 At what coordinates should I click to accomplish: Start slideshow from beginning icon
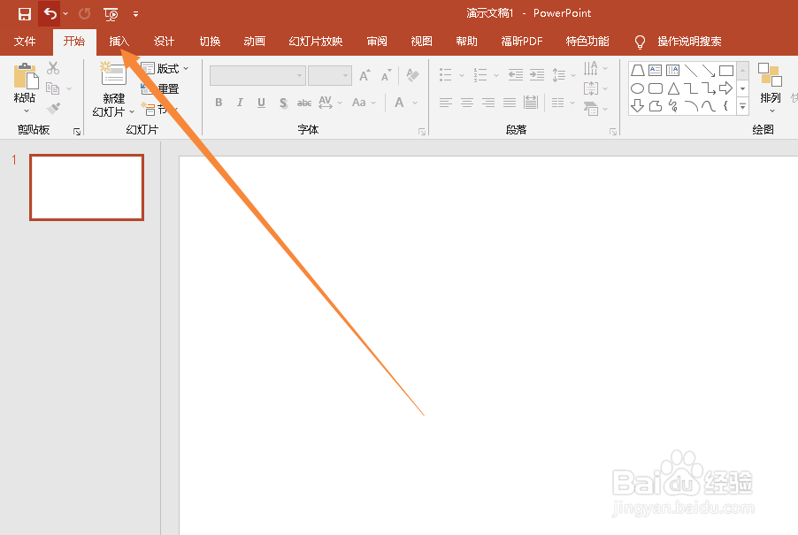(111, 14)
